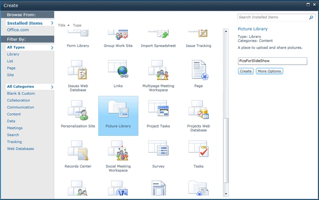
Task: Select the bottom-row page layout template icon
Action: (x=159, y=188)
